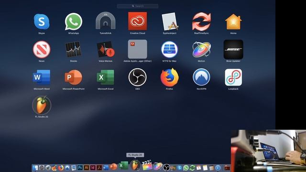Open the Tunnelblick VPN app
The height and width of the screenshot is (172, 306).
pyautogui.click(x=105, y=21)
